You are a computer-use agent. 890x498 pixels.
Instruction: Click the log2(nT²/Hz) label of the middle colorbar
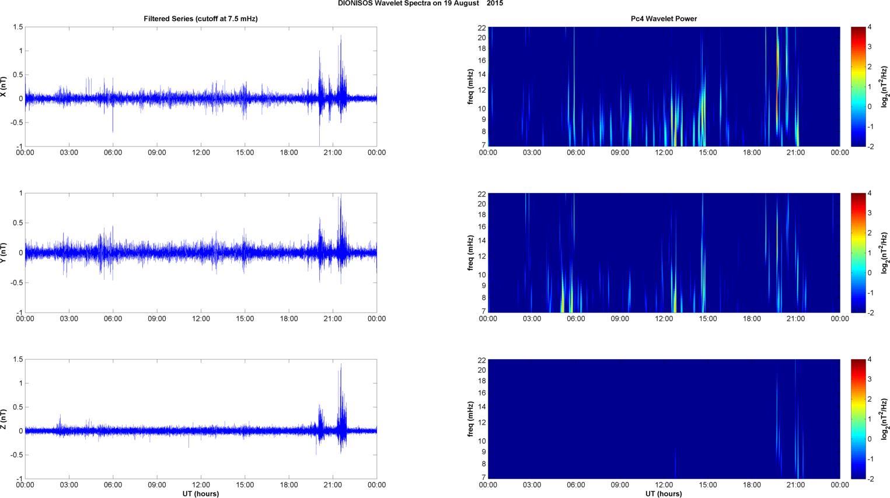[x=885, y=253]
